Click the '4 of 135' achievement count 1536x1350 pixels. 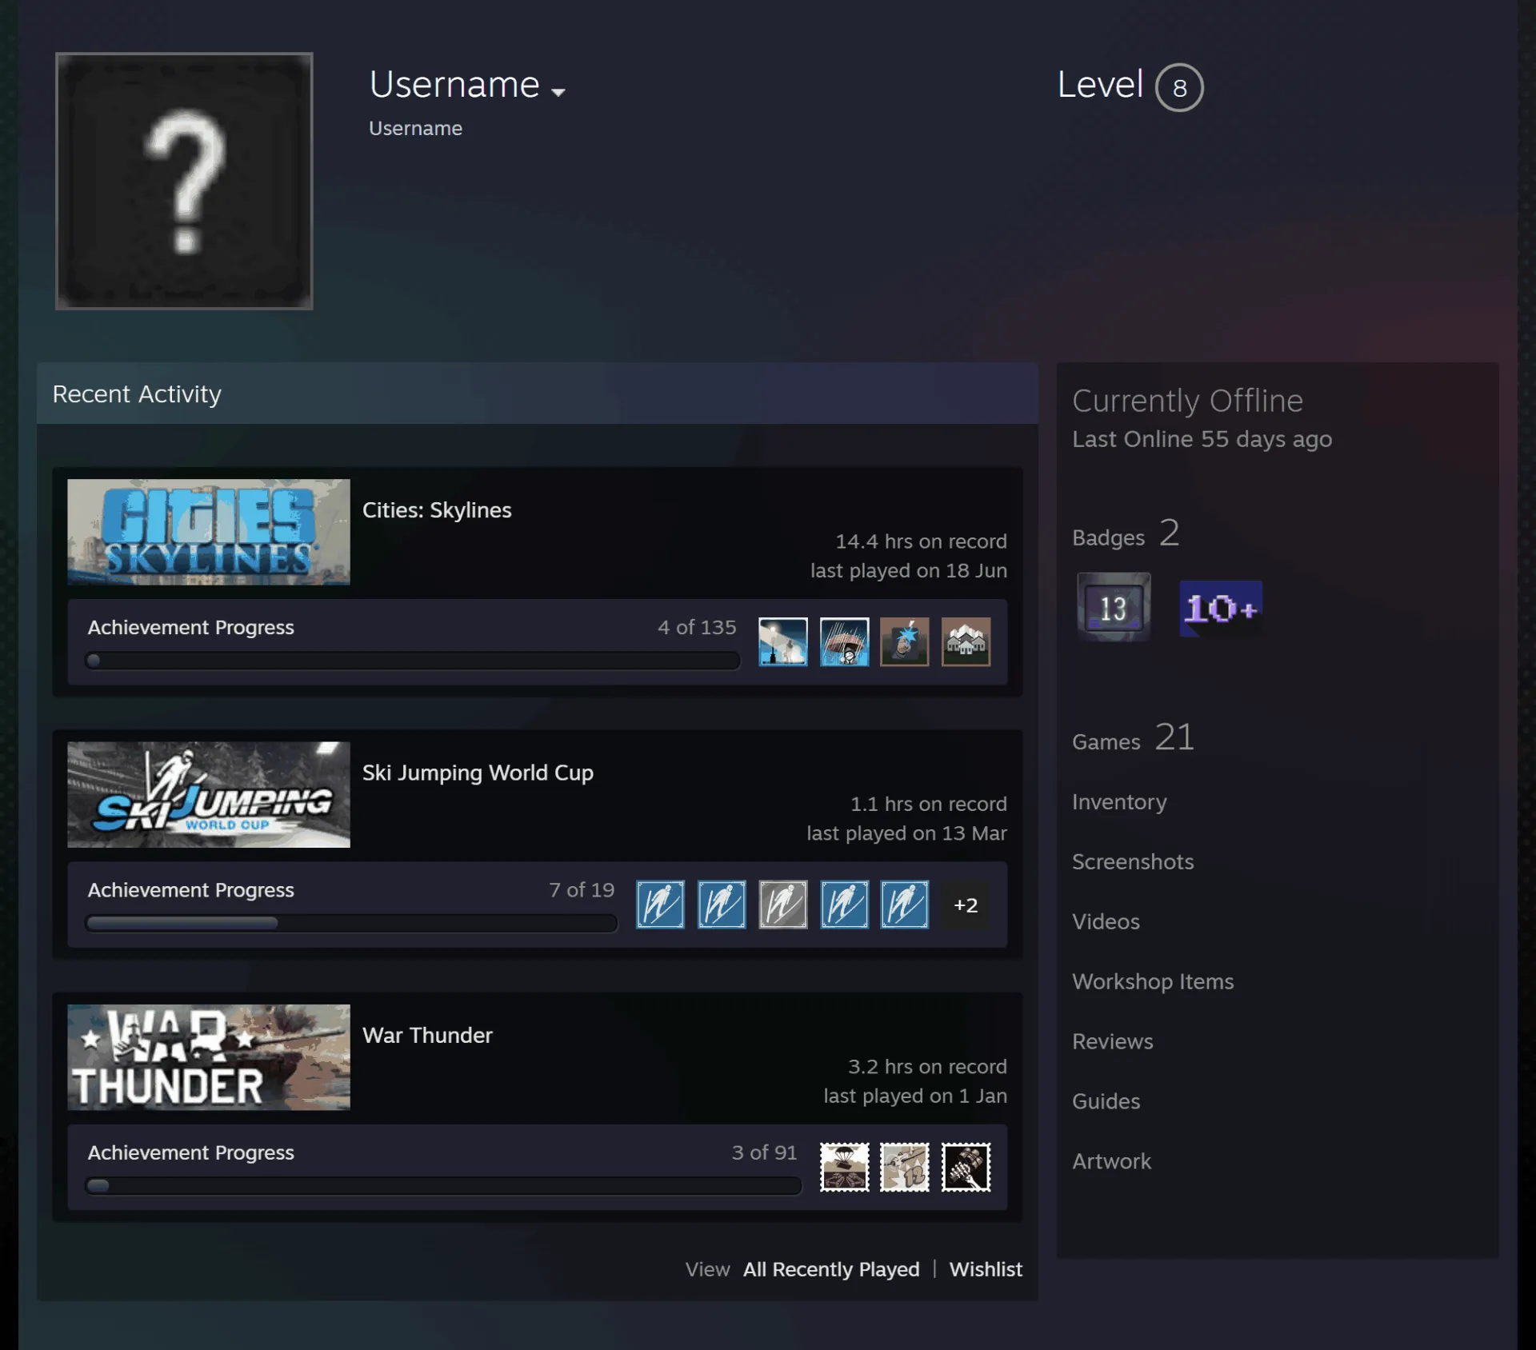(697, 627)
